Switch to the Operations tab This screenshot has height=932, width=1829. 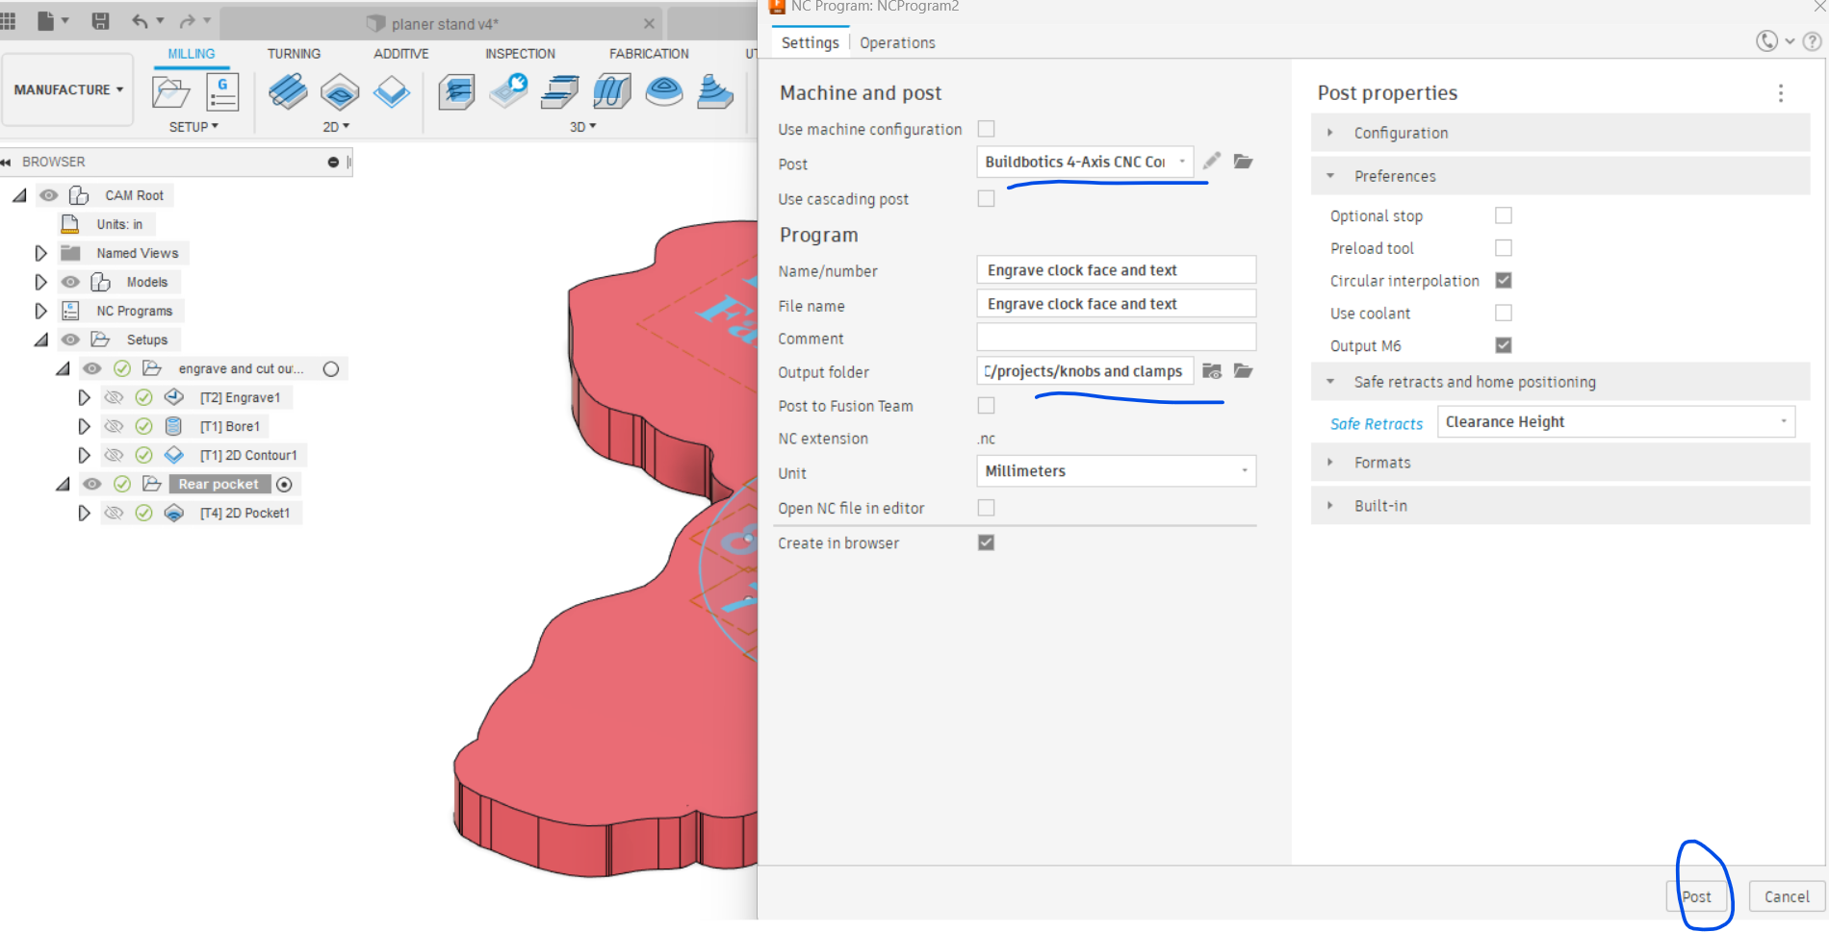pyautogui.click(x=897, y=42)
